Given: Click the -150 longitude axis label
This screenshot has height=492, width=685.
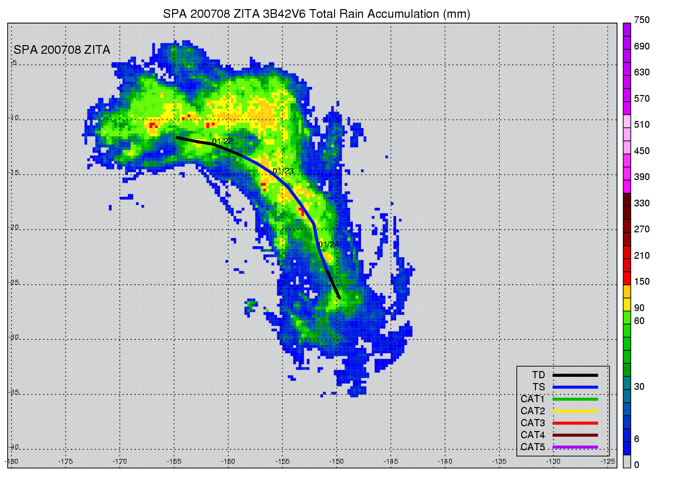Looking at the screenshot, I should point(336,462).
